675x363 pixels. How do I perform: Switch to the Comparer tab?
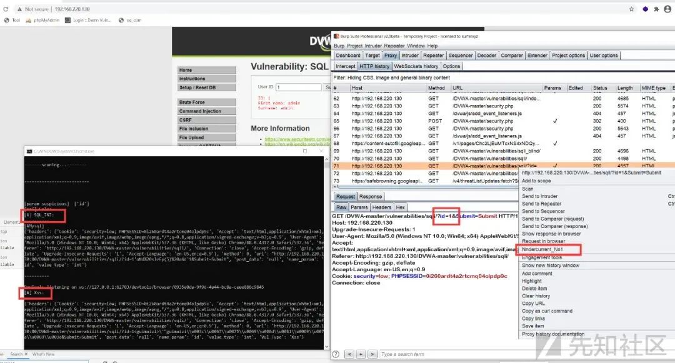512,56
